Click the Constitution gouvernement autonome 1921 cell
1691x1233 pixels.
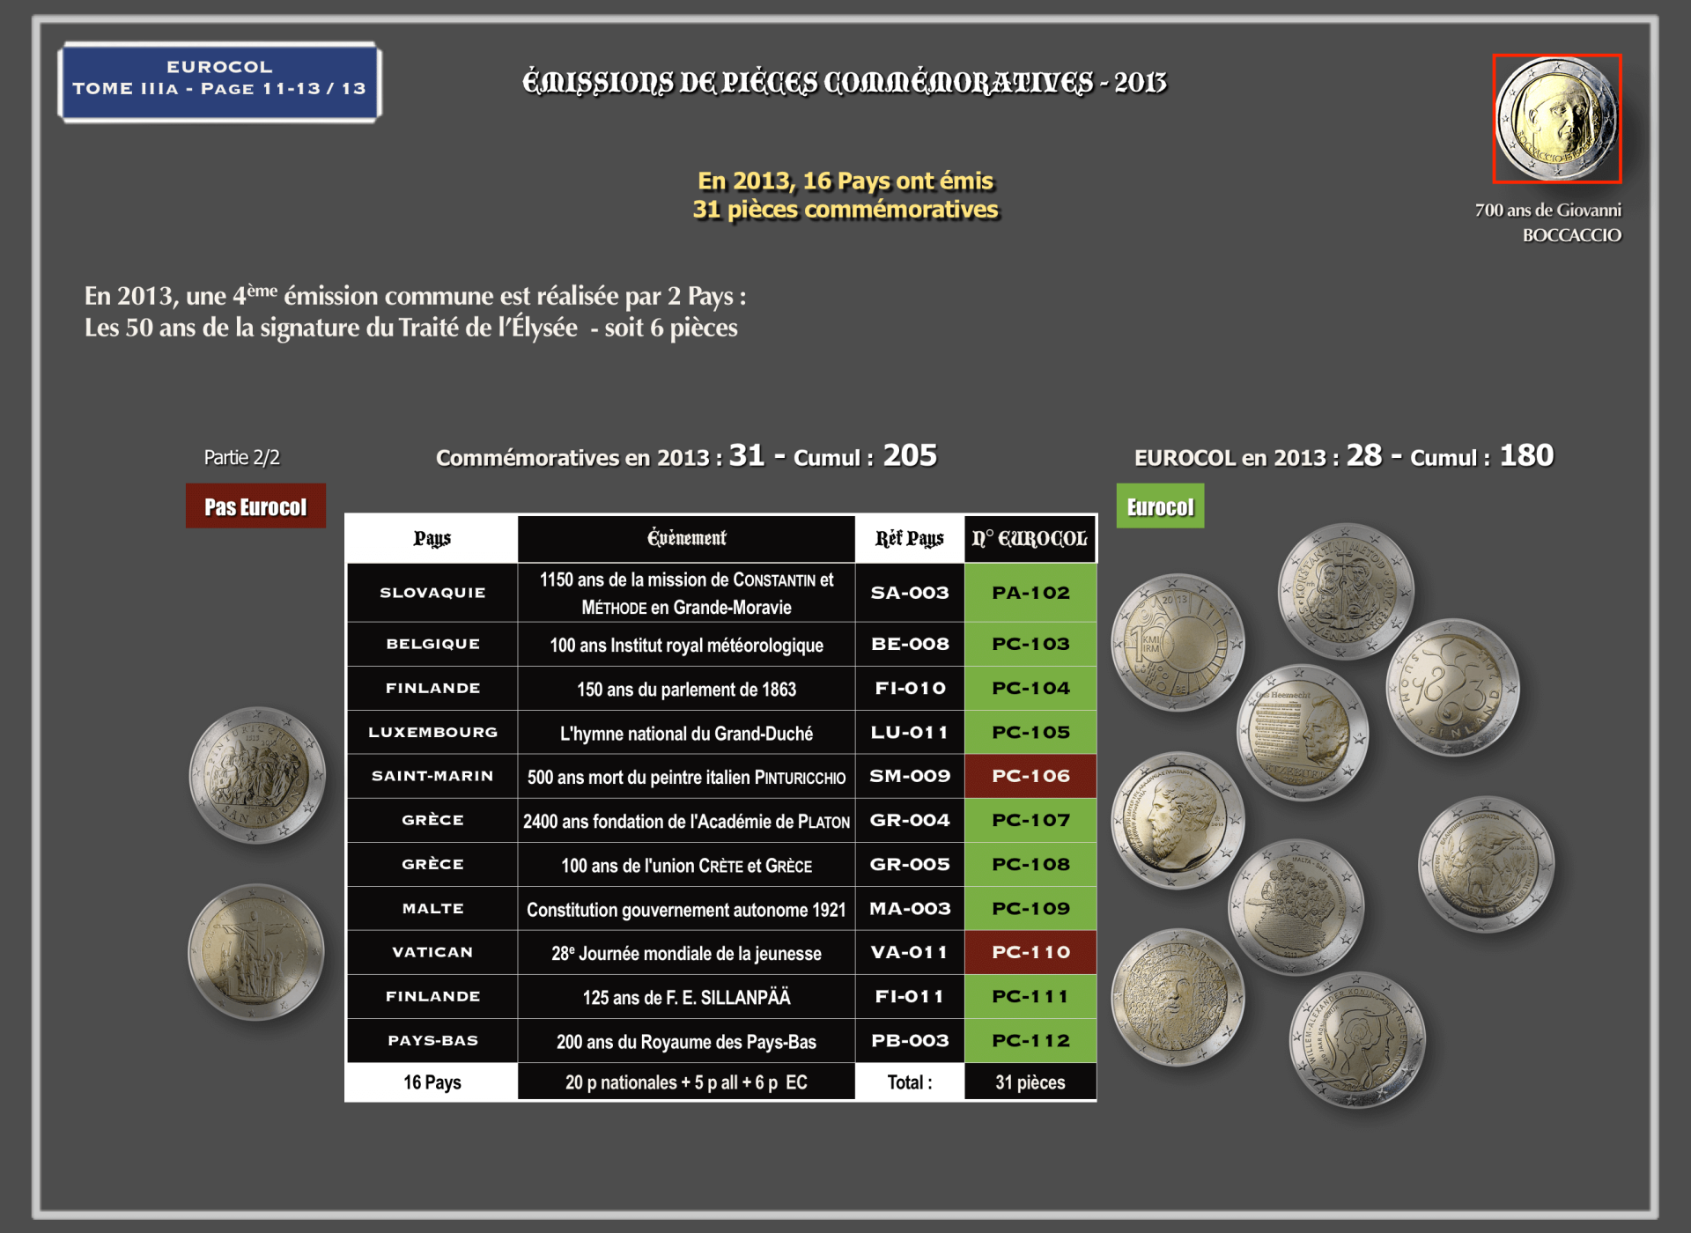pos(686,908)
